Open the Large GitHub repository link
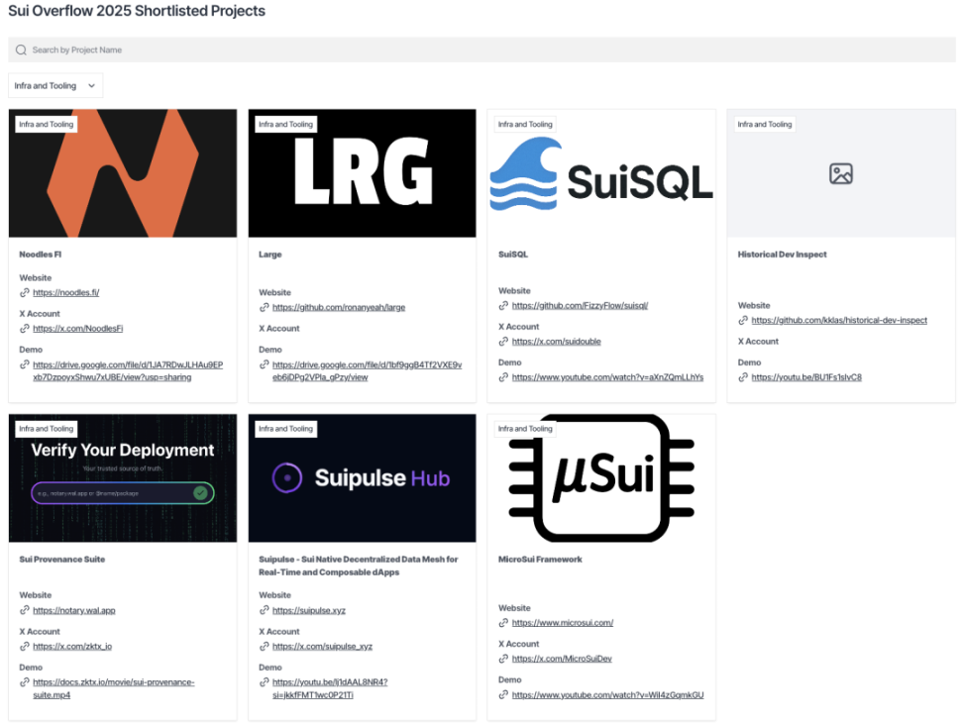The width and height of the screenshot is (963, 725). click(339, 308)
